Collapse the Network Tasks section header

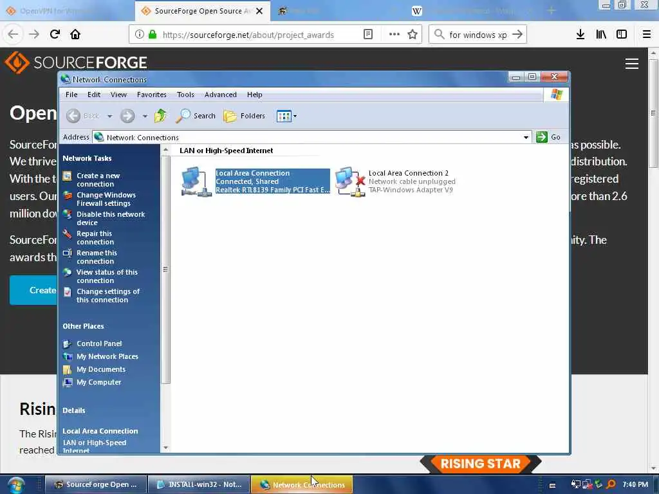(x=87, y=158)
